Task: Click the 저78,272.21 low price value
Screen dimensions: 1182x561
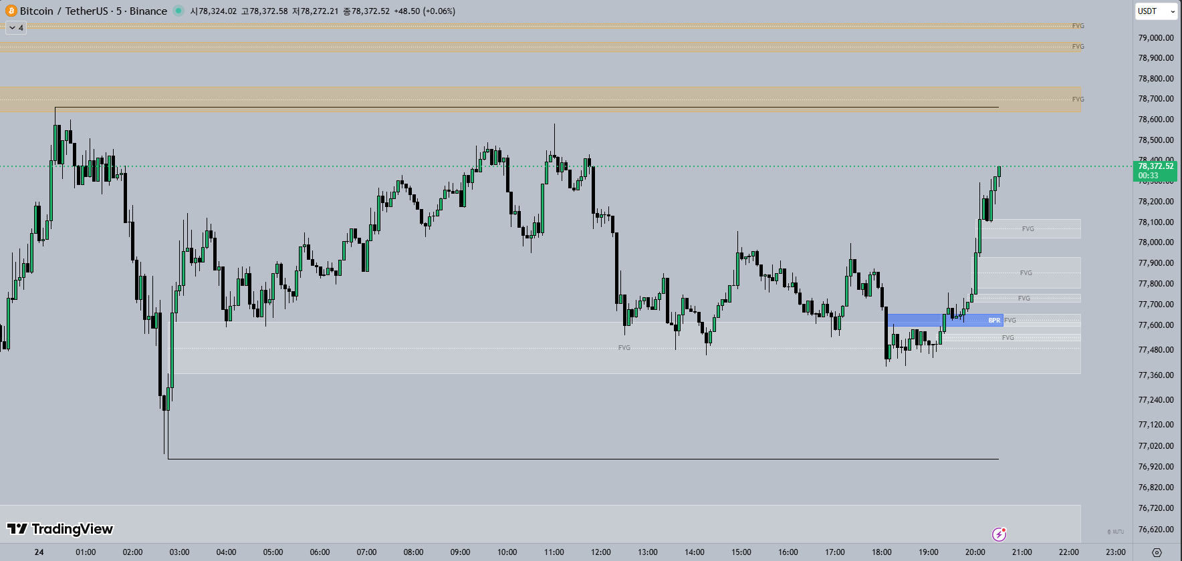Action: [x=316, y=11]
